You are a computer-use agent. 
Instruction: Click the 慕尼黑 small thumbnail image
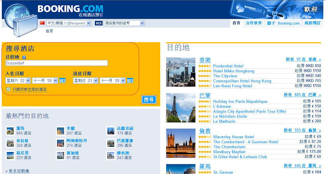pyautogui.click(x=10, y=155)
